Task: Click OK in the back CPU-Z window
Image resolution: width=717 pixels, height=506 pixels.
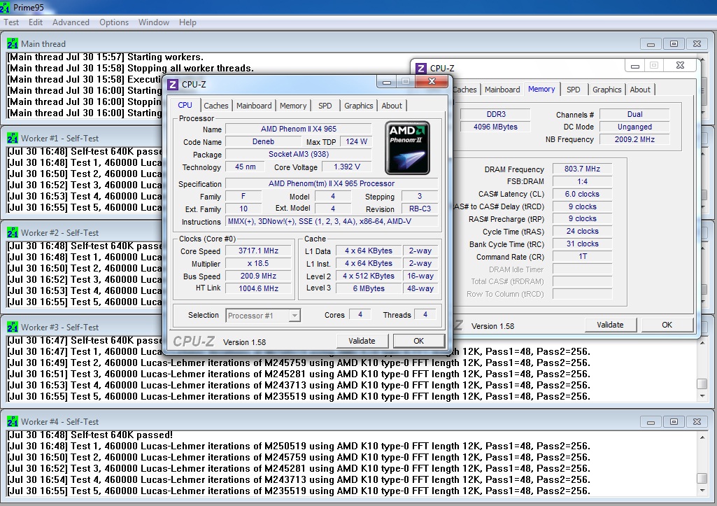Action: 667,325
